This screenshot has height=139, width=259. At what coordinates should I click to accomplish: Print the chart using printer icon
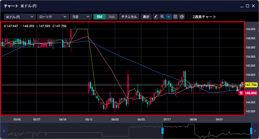tap(182, 17)
